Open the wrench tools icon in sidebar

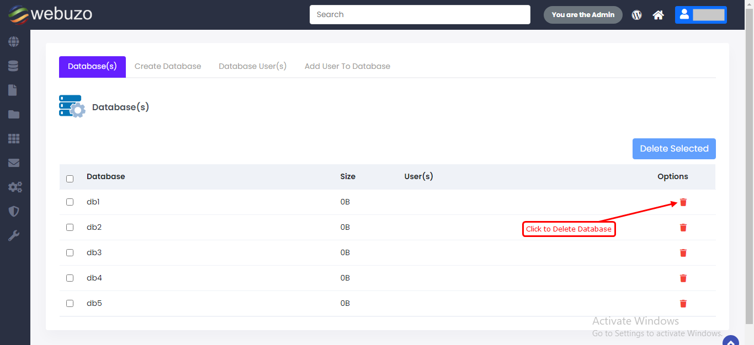click(x=14, y=236)
